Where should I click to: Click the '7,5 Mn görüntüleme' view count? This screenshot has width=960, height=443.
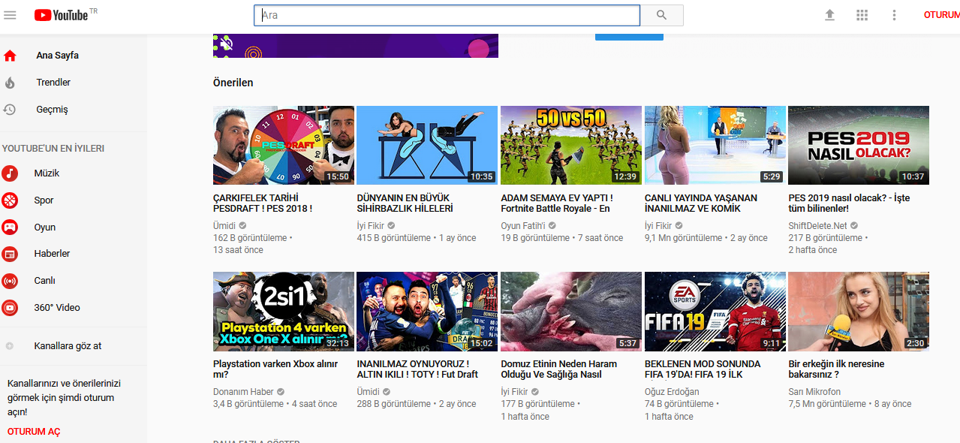[x=827, y=404]
